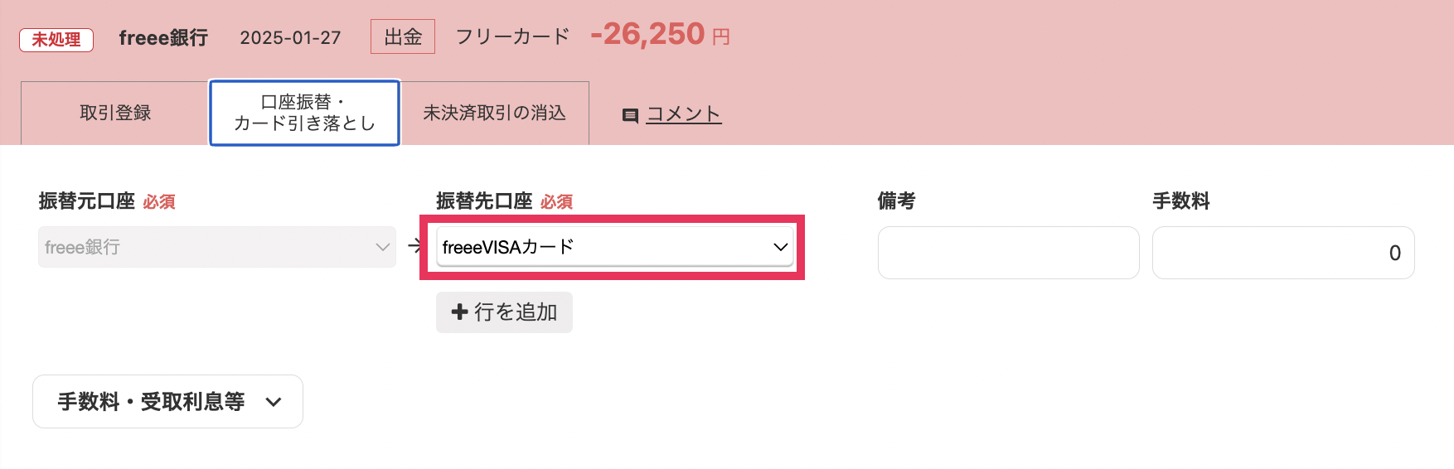Viewport: 1454px width, 469px height.
Task: Click the 円 currency symbol
Action: coord(721,37)
